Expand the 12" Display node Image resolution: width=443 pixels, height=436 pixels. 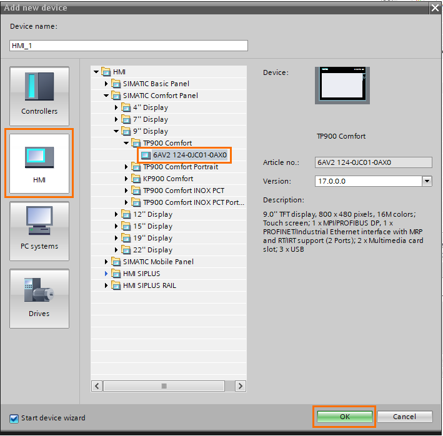click(116, 214)
